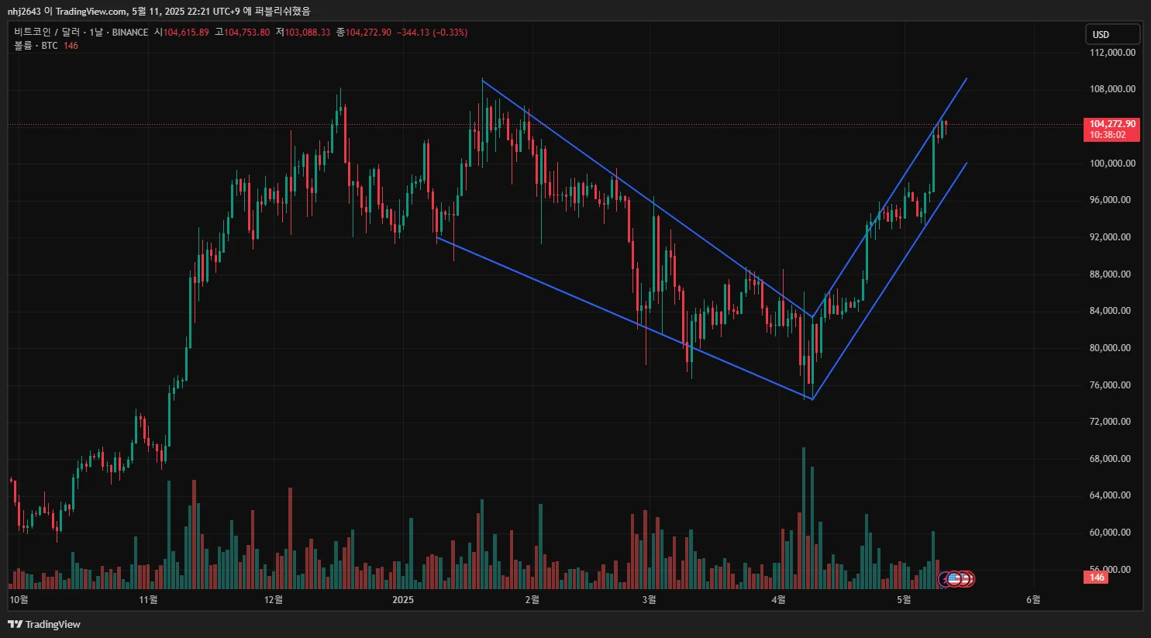1151x638 pixels.
Task: Click the low value 103,088.33
Action: 308,33
